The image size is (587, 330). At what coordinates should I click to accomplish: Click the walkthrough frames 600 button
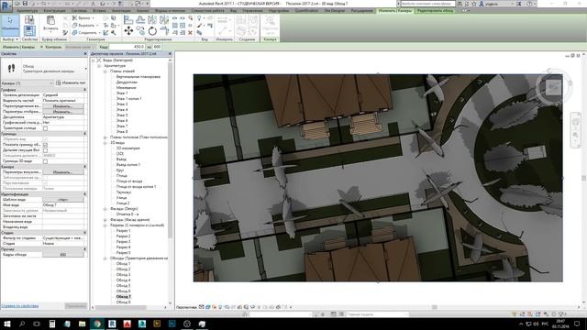click(63, 255)
